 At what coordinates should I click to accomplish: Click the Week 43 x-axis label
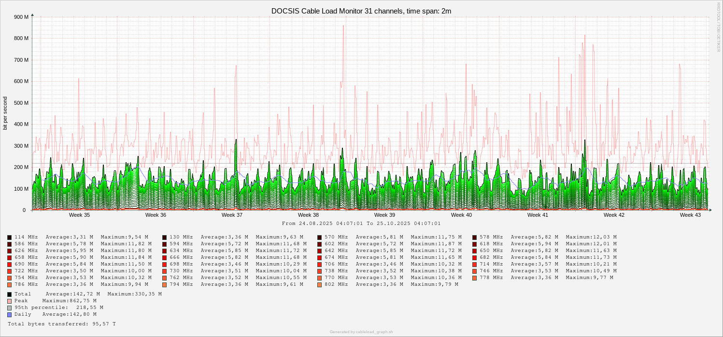[x=690, y=215]
